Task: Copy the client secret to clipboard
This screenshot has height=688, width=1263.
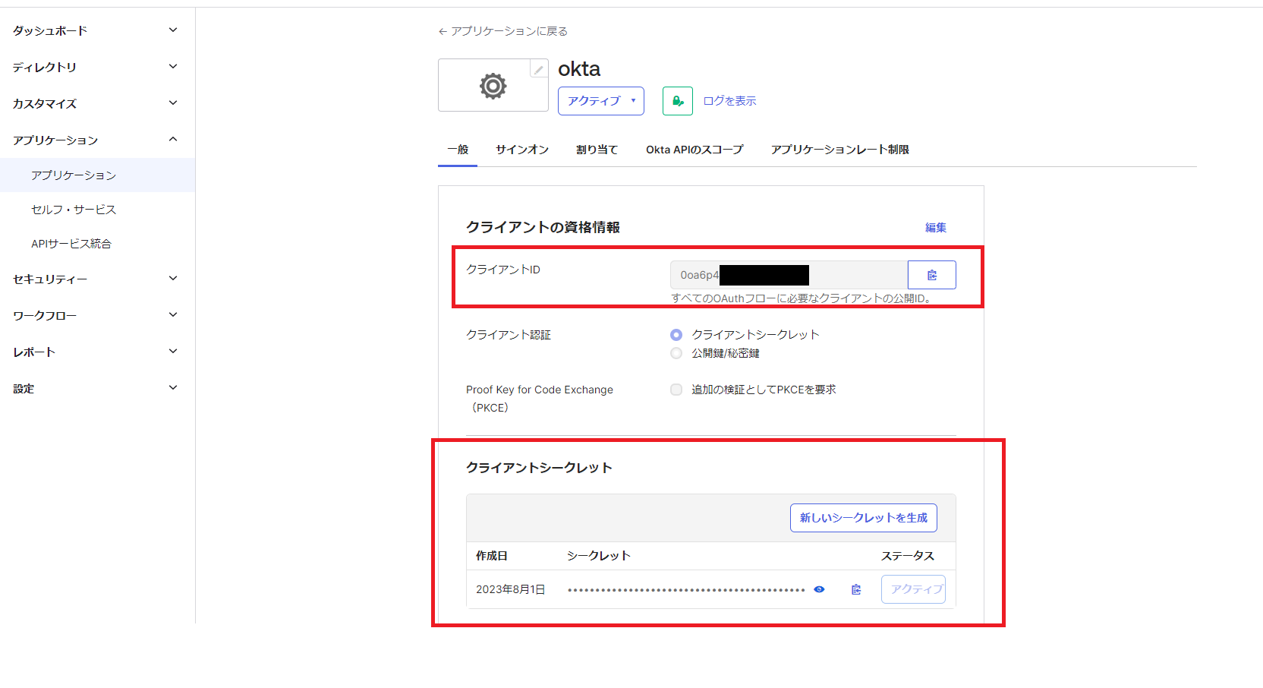Action: click(856, 589)
